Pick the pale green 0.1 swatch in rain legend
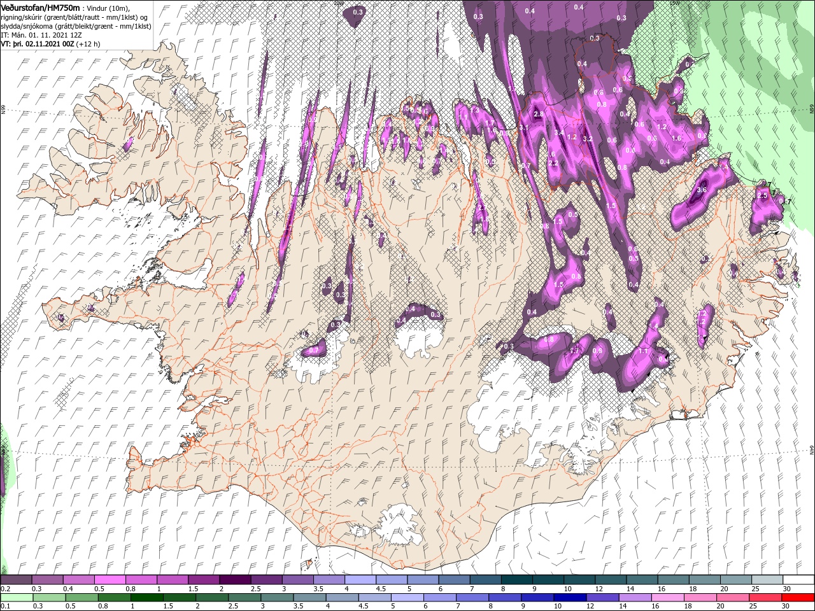The width and height of the screenshot is (815, 611). tap(16, 598)
